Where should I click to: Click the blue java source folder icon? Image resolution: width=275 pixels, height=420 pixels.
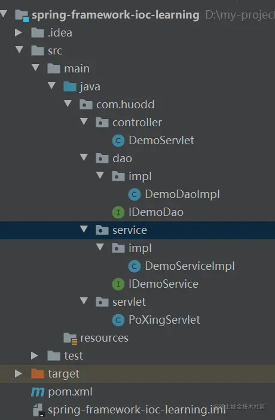click(x=70, y=87)
